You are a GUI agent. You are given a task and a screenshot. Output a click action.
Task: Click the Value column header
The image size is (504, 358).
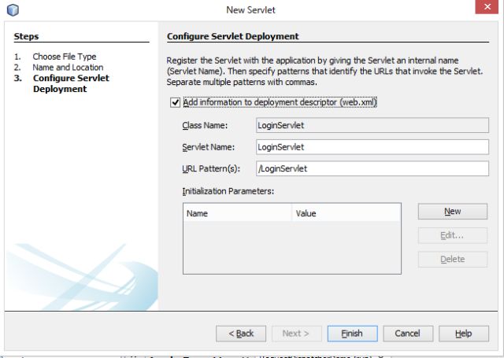coord(346,212)
